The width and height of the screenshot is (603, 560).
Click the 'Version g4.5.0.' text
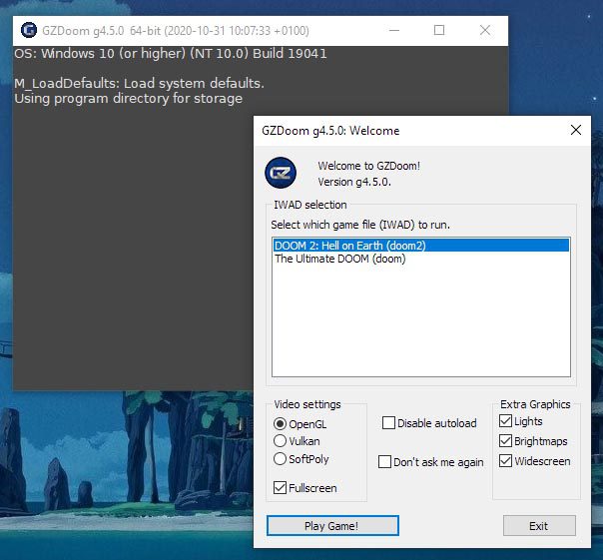(x=354, y=182)
